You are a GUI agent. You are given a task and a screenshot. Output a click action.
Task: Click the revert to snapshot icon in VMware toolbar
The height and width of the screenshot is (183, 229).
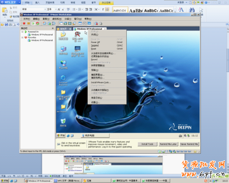click(x=49, y=23)
